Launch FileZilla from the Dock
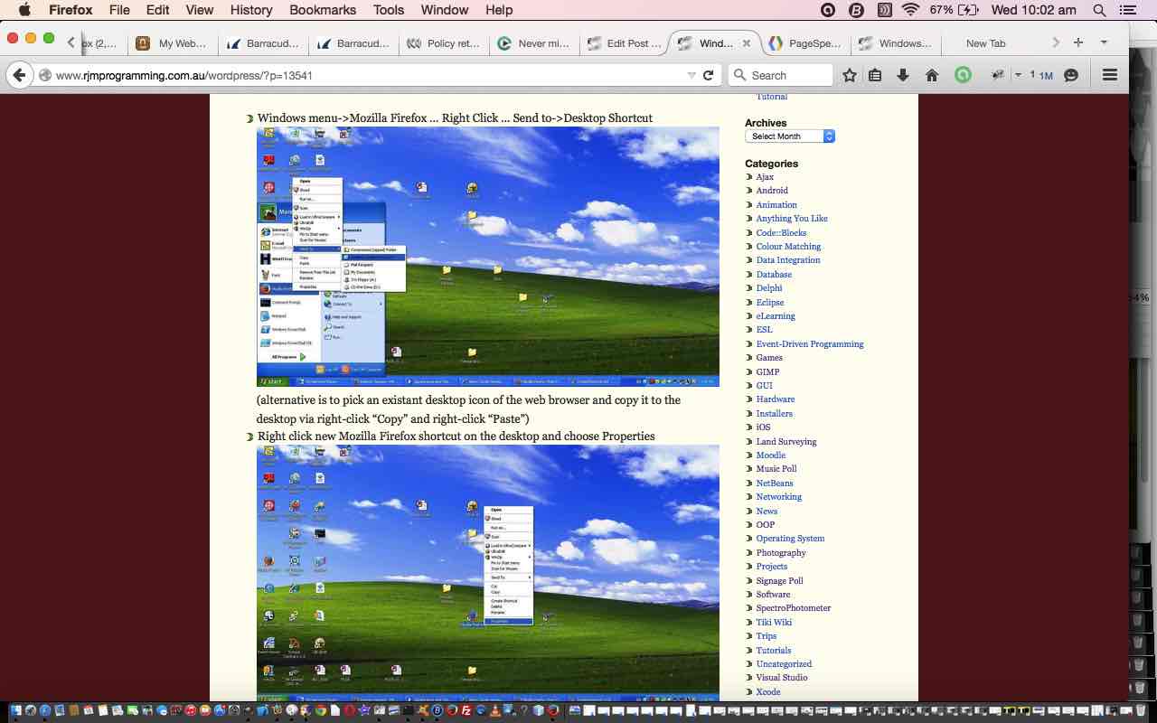 tap(466, 711)
